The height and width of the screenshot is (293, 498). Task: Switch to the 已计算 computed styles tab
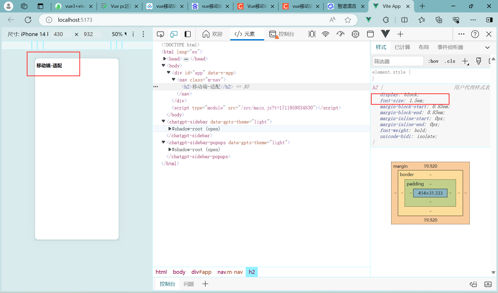pos(402,47)
